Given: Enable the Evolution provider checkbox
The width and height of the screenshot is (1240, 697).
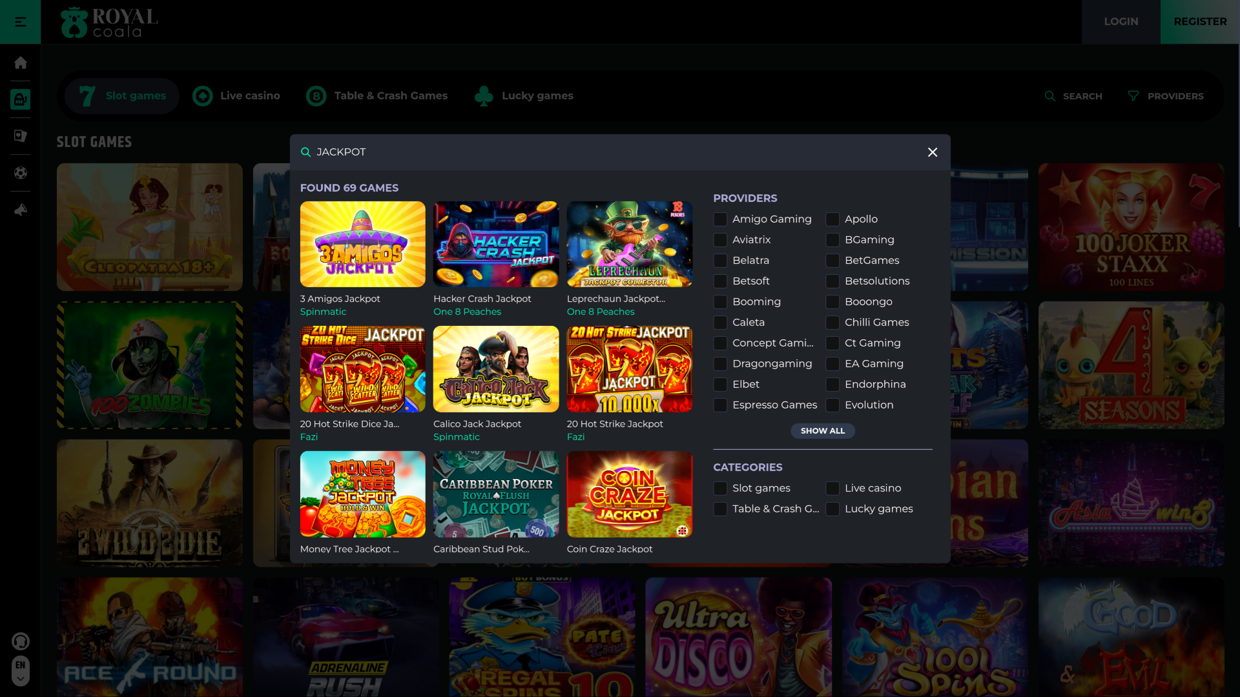Looking at the screenshot, I should pyautogui.click(x=832, y=405).
